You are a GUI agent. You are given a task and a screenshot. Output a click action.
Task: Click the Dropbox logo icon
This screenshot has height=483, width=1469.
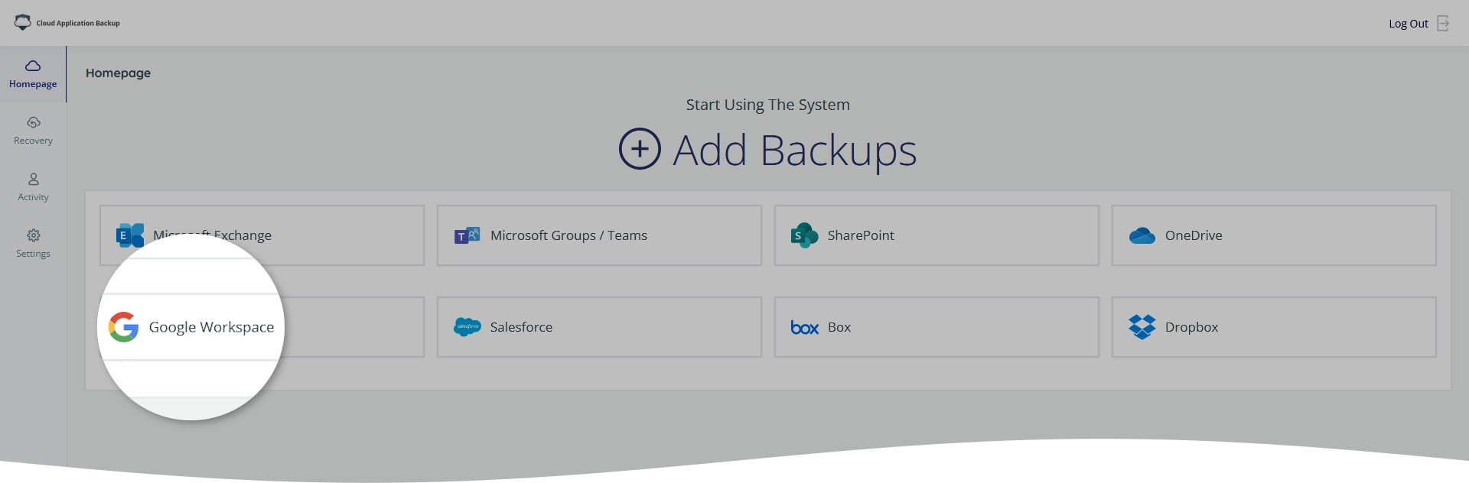1142,327
